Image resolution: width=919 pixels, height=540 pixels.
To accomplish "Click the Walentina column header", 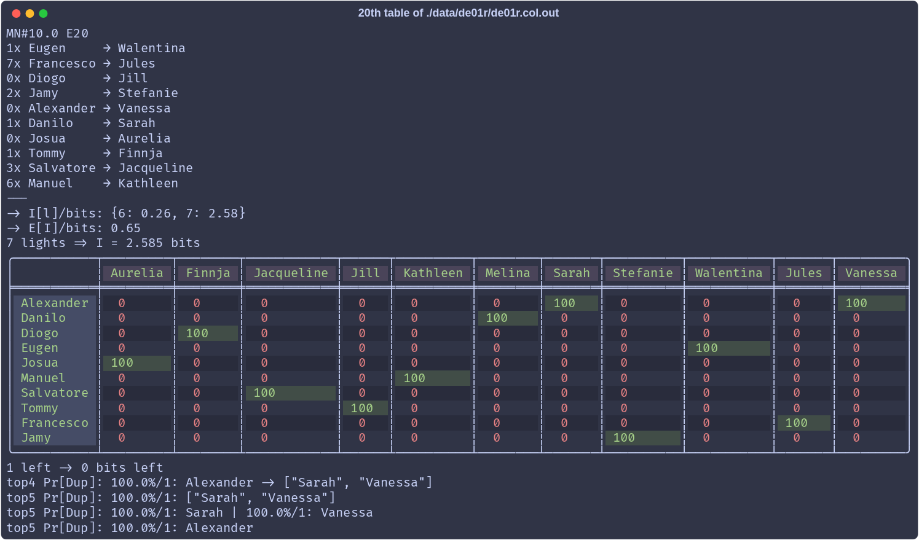I will coord(729,273).
